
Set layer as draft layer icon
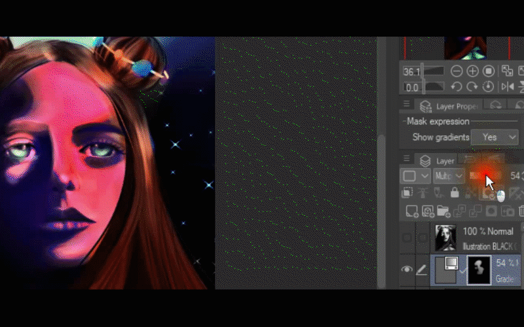tap(439, 193)
